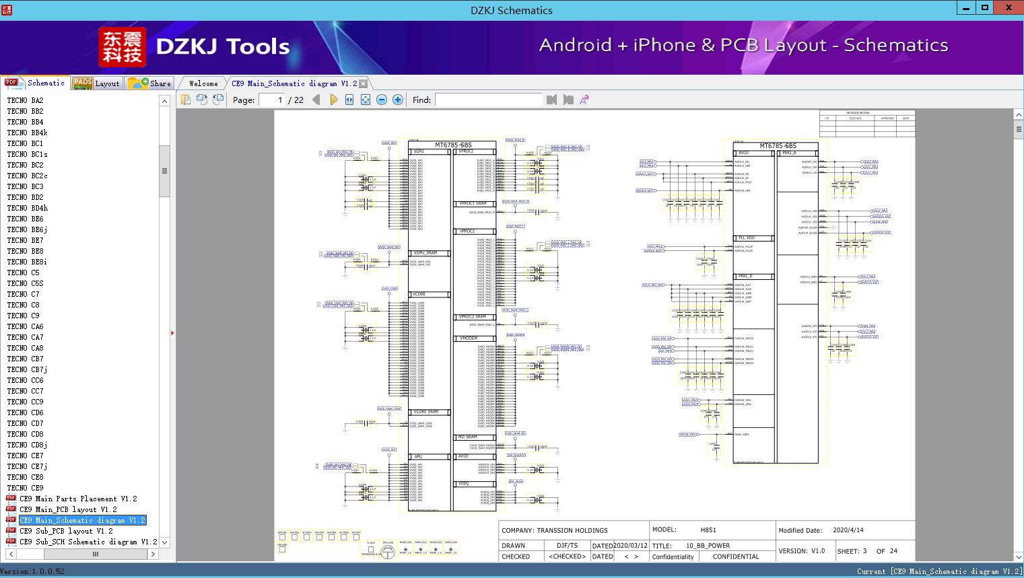Select TECNO C5S in the tree
The image size is (1024, 578).
pos(25,283)
